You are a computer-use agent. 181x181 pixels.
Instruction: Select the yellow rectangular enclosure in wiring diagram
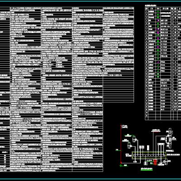149,155
